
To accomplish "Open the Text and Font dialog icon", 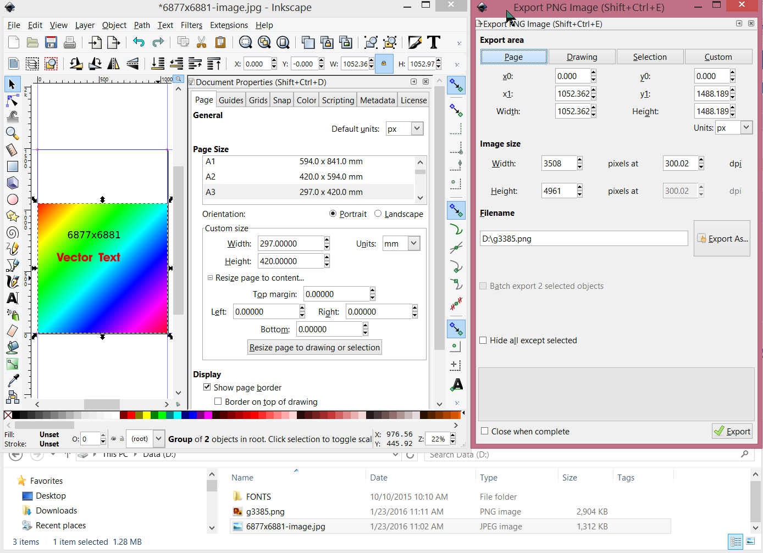I will (434, 43).
